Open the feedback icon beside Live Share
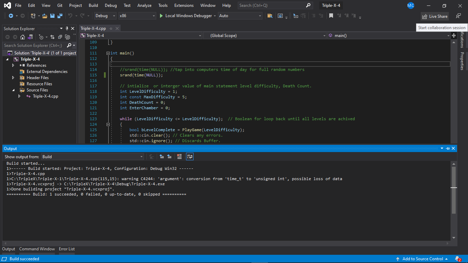 458,16
